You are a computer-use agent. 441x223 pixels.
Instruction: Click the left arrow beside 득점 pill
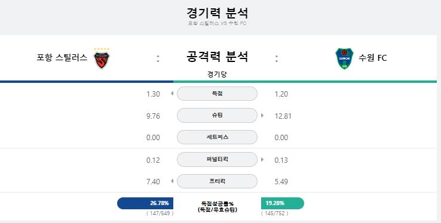coord(172,94)
